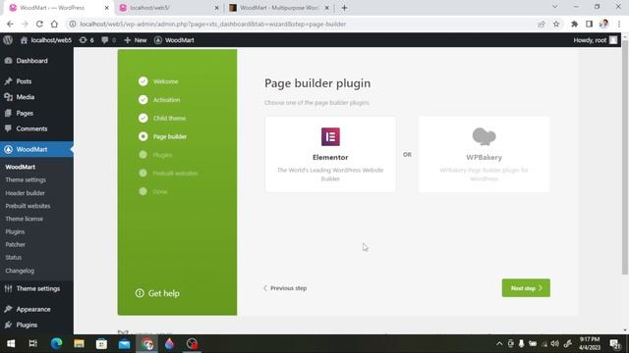Reload the current page
Screen dimensions: 629x353
click(x=39, y=24)
